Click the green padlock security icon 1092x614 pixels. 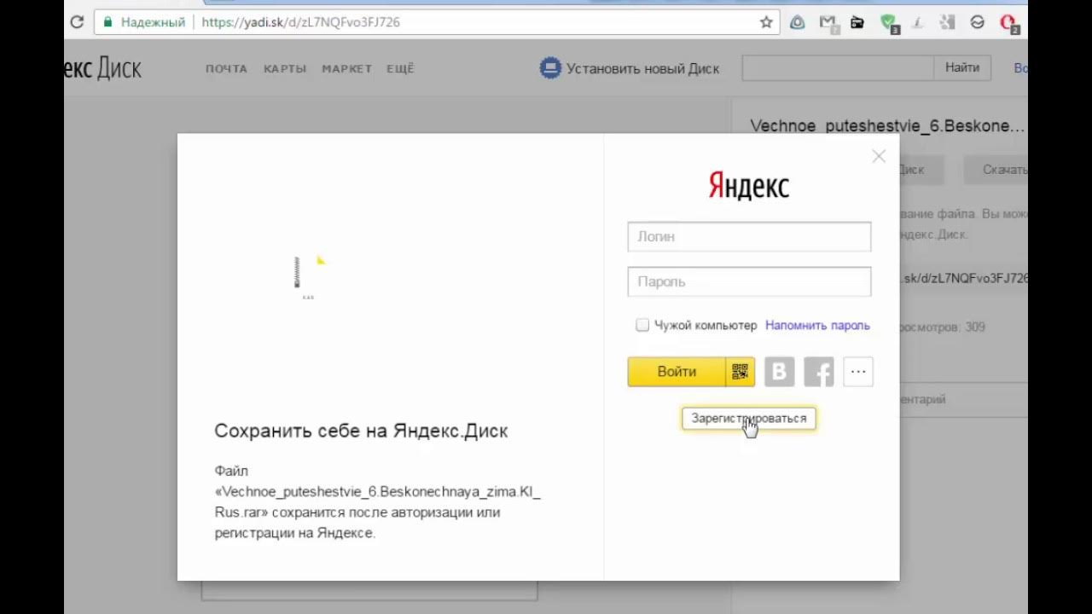point(107,22)
